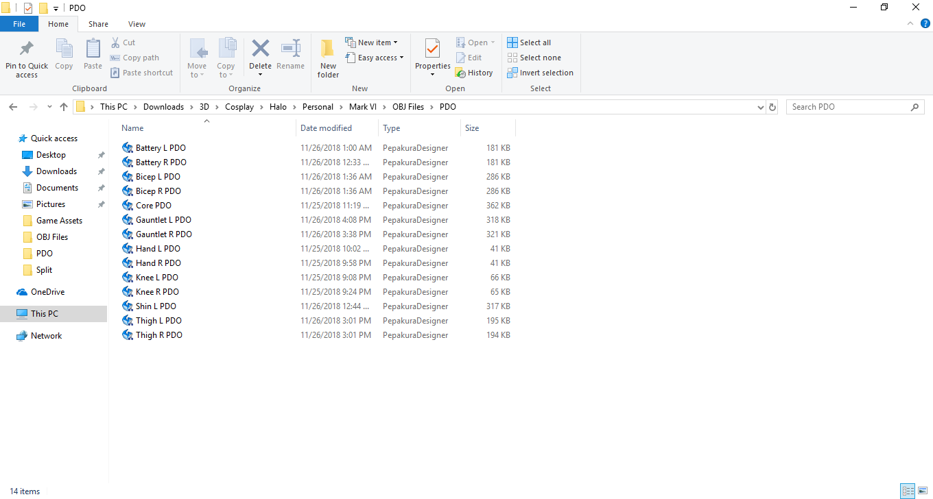Click Select all in the ribbon
Screen dimensions: 933x499
(529, 42)
